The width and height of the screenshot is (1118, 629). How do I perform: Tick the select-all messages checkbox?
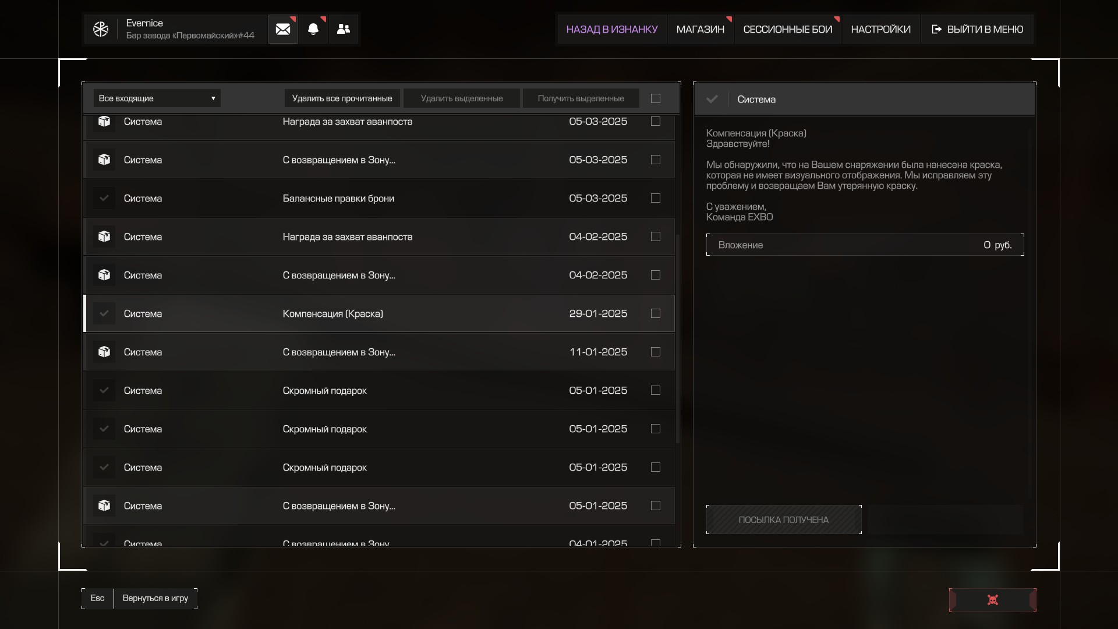[656, 98]
